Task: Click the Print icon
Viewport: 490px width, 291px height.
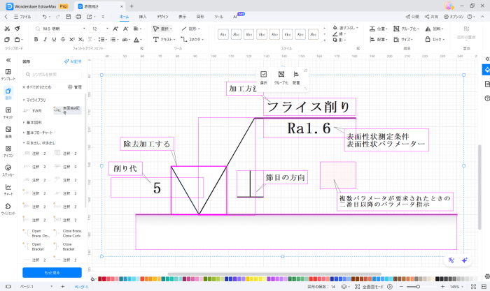Action: point(78,17)
